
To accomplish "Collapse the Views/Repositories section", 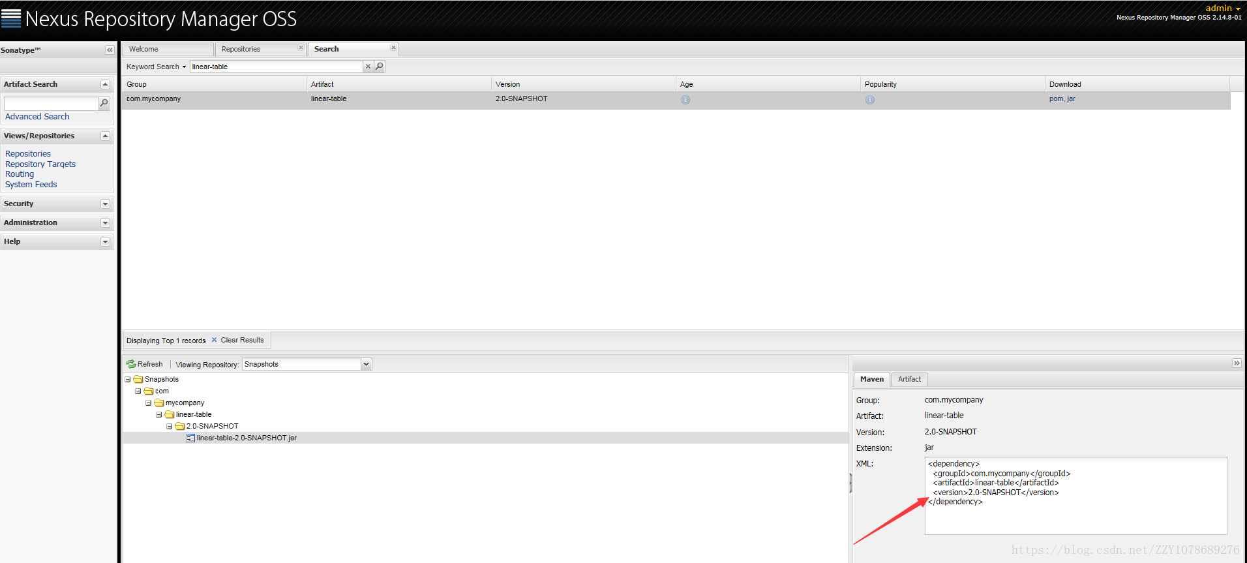I will [105, 136].
